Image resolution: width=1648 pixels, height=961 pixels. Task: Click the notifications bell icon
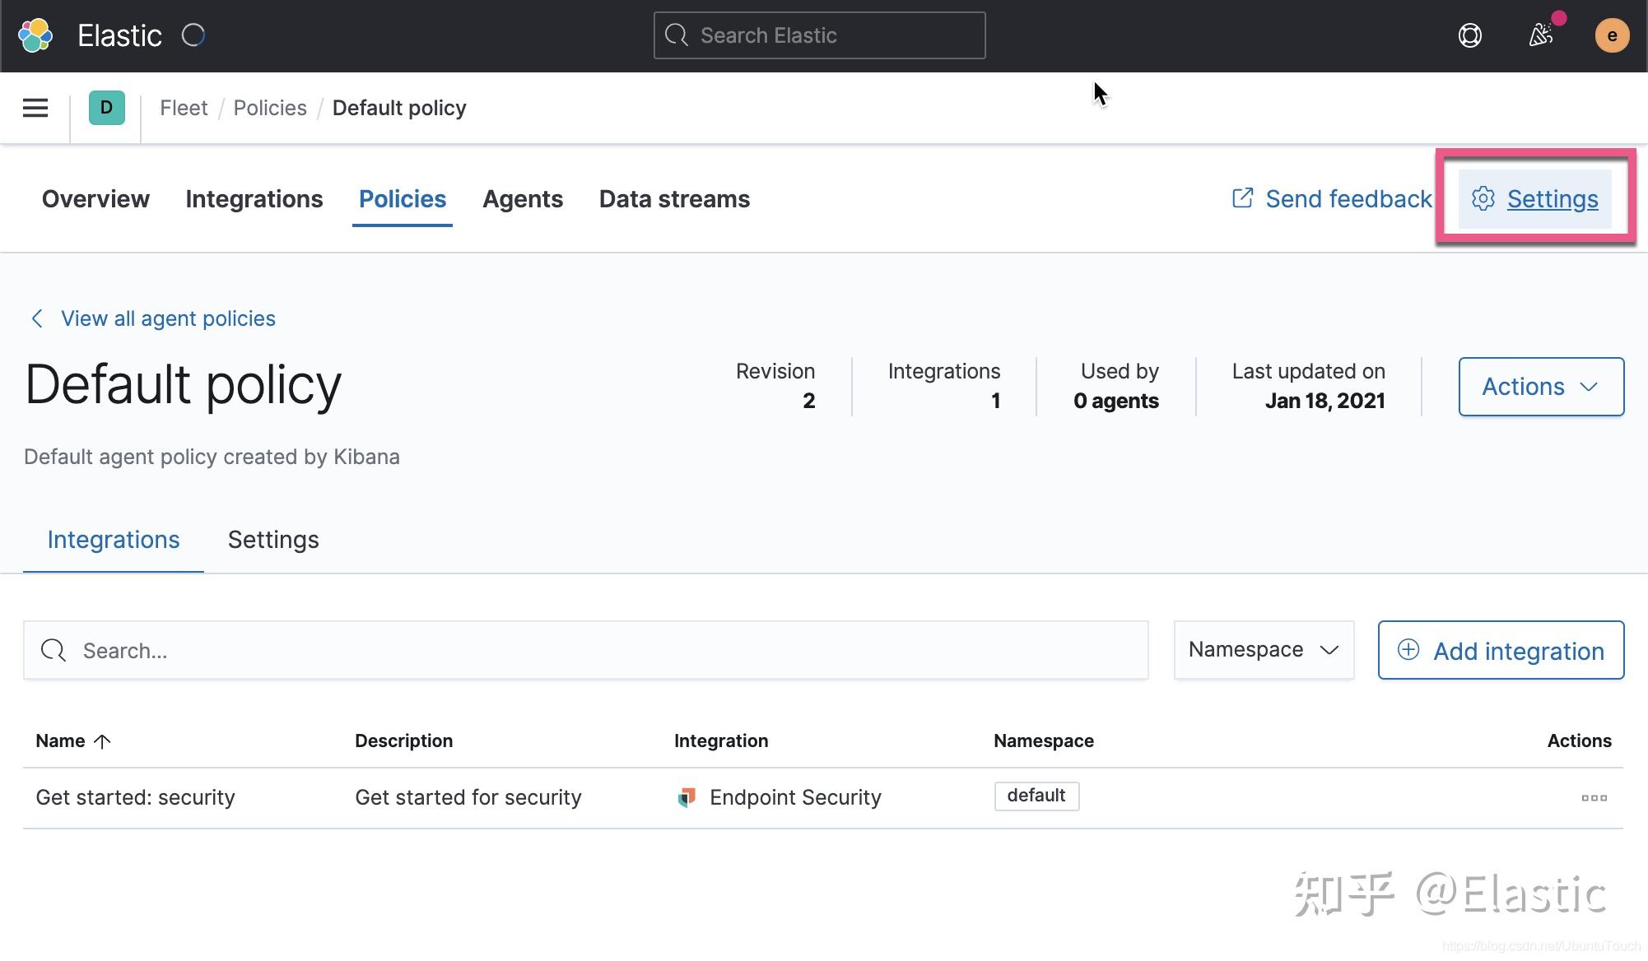coord(1540,35)
